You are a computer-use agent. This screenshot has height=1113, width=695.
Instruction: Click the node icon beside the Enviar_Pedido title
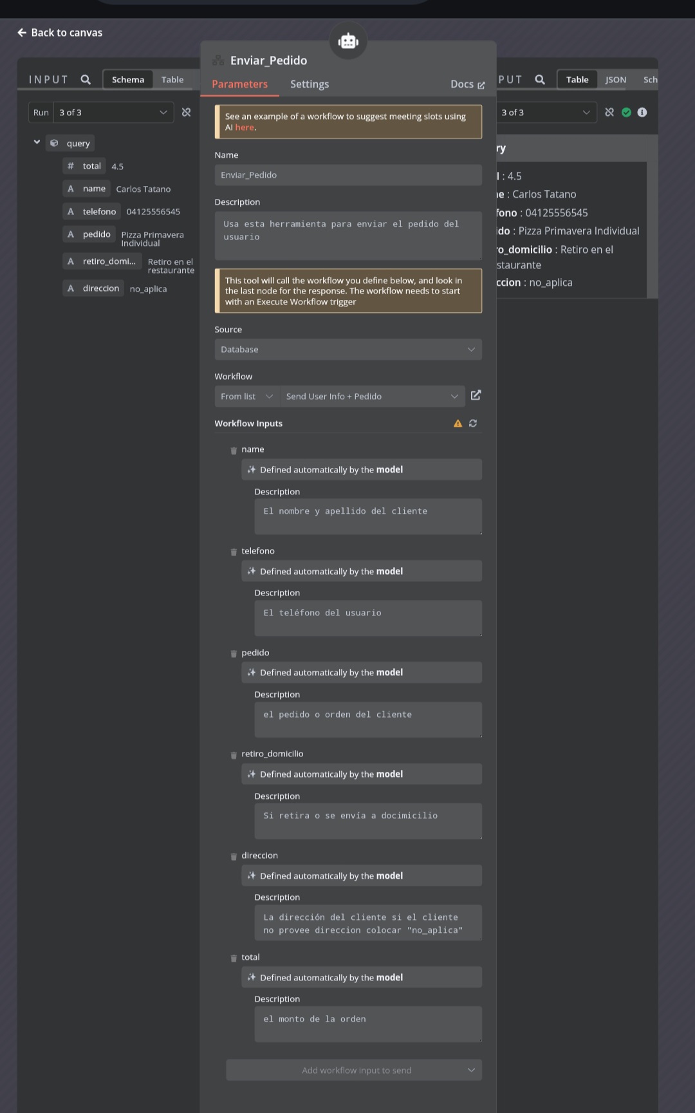pos(218,61)
